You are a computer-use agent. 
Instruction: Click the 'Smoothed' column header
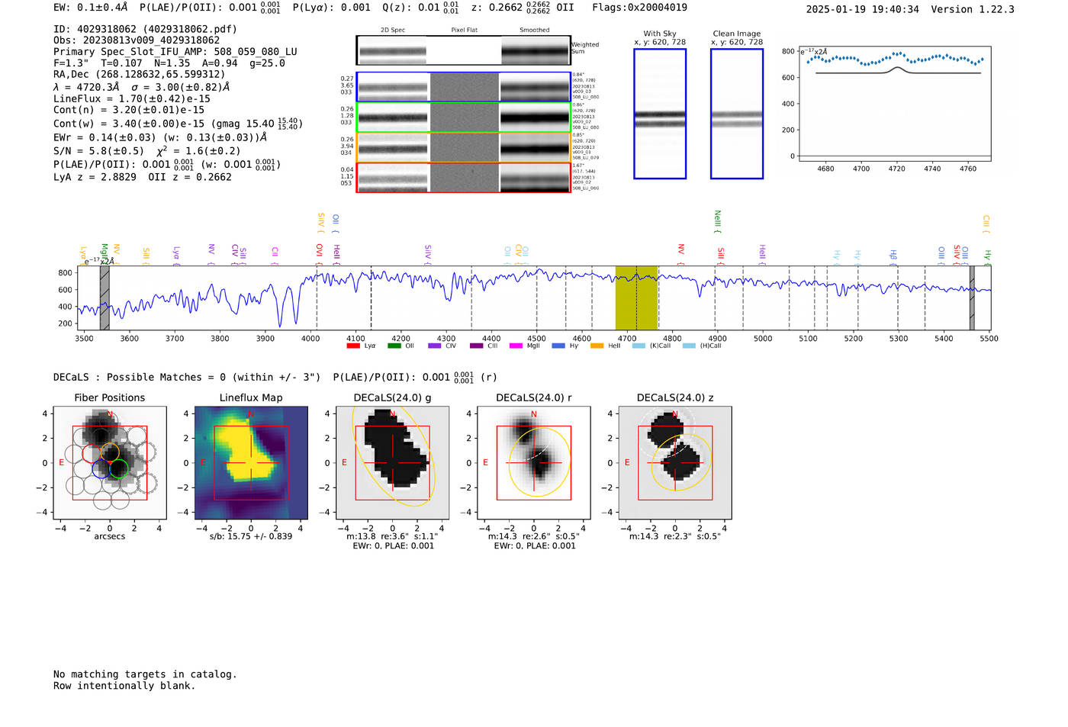pyautogui.click(x=534, y=30)
